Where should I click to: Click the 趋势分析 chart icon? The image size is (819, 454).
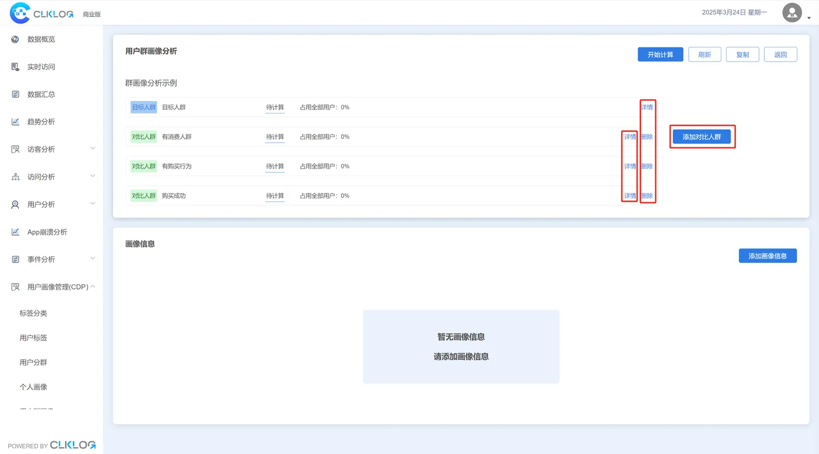pos(15,122)
